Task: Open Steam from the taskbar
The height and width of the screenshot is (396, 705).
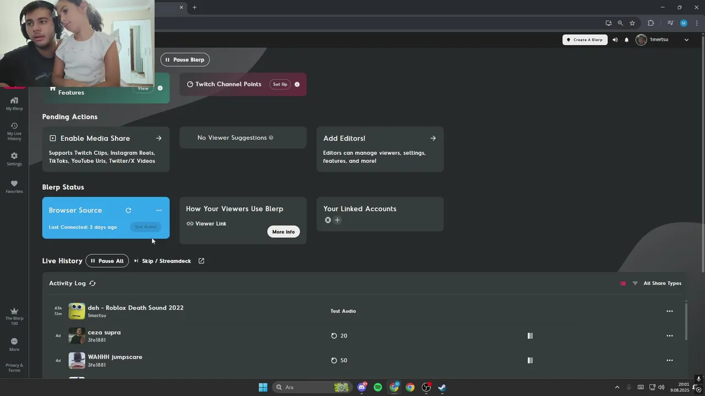Action: (x=442, y=387)
